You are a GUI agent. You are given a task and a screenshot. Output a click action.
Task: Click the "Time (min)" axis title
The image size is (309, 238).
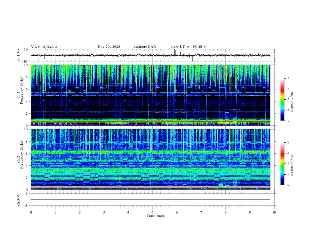[x=156, y=216]
